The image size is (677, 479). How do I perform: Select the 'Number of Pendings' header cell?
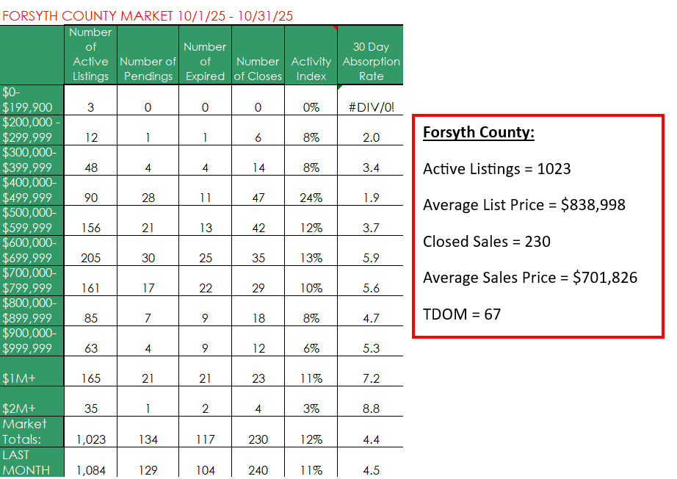point(148,69)
